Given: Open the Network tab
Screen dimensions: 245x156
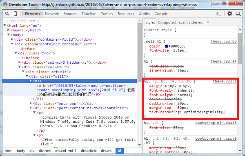Looking at the screenshot, I should click(52, 14).
